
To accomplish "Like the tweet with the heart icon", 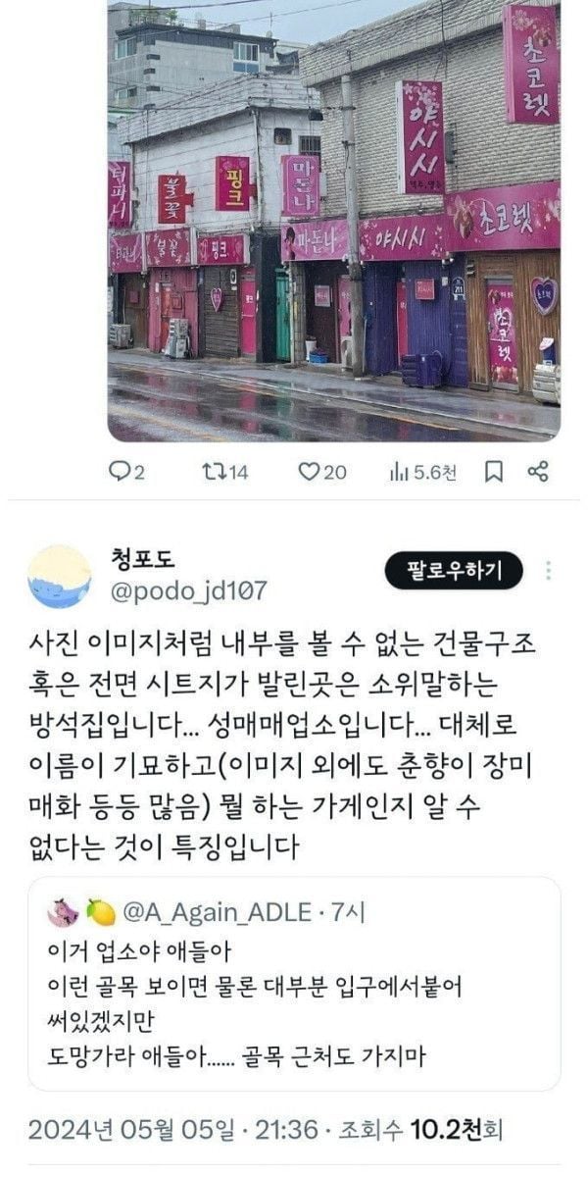I will pyautogui.click(x=310, y=472).
